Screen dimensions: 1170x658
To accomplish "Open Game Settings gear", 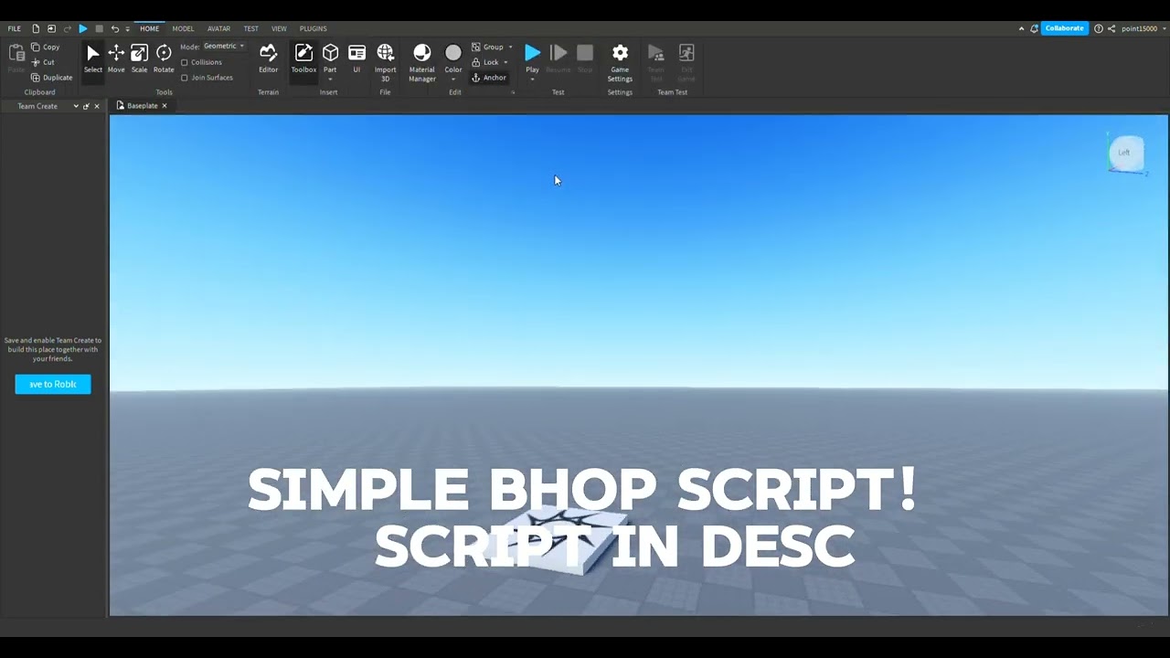I will [x=620, y=62].
